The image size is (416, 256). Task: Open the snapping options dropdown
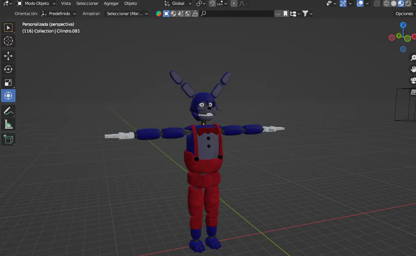[222, 3]
